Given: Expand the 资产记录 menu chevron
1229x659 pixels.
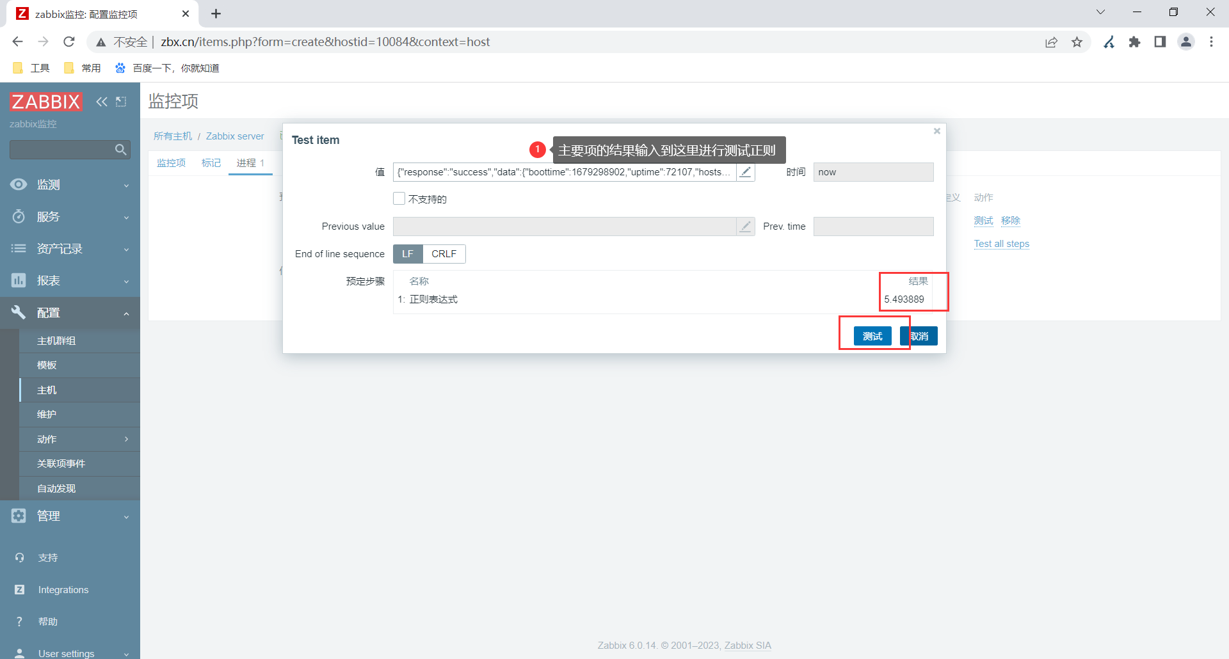Looking at the screenshot, I should point(126,250).
